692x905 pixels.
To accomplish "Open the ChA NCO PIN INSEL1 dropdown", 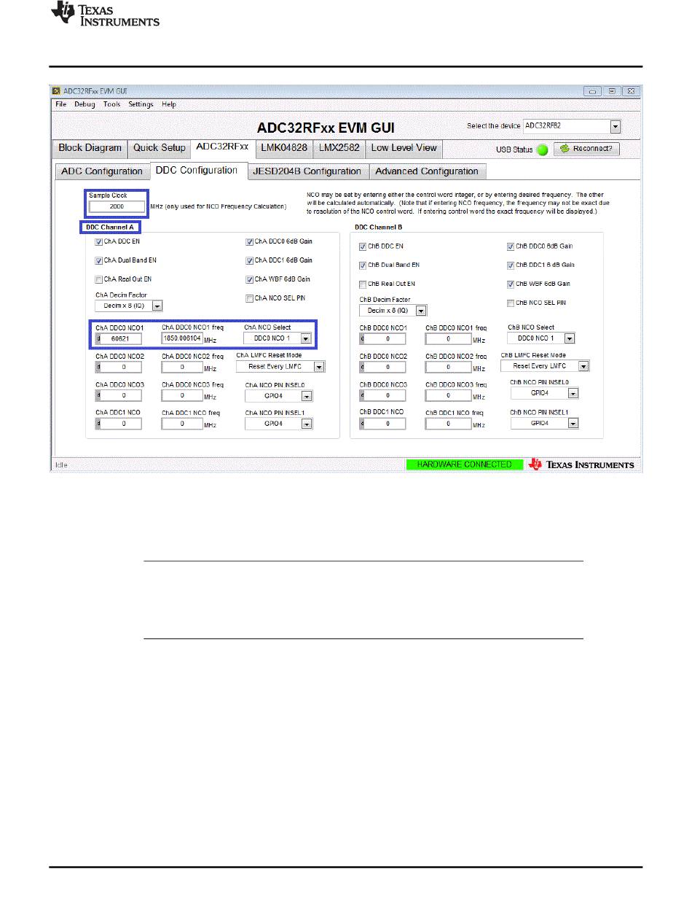I will (x=279, y=423).
